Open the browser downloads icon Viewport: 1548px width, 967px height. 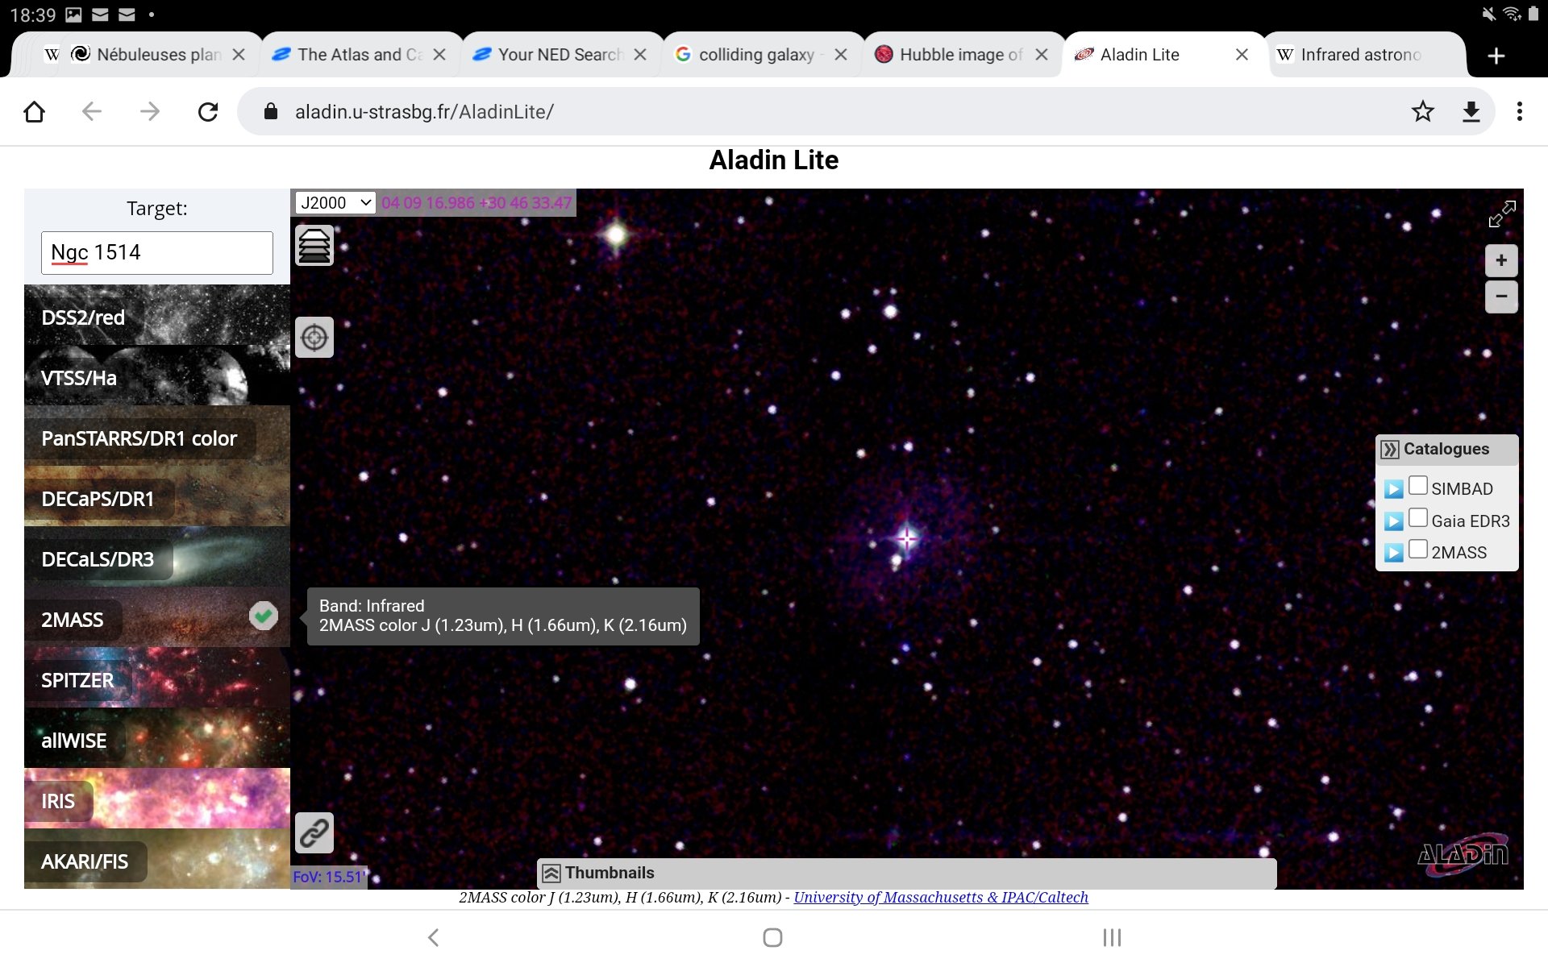[1471, 111]
